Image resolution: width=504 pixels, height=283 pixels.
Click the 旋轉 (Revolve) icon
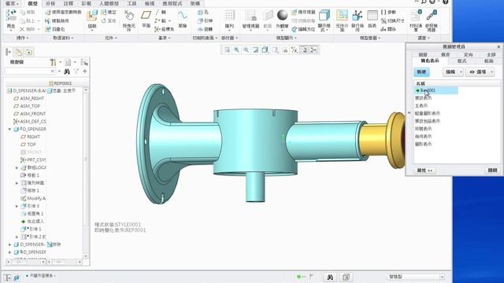click(x=201, y=29)
